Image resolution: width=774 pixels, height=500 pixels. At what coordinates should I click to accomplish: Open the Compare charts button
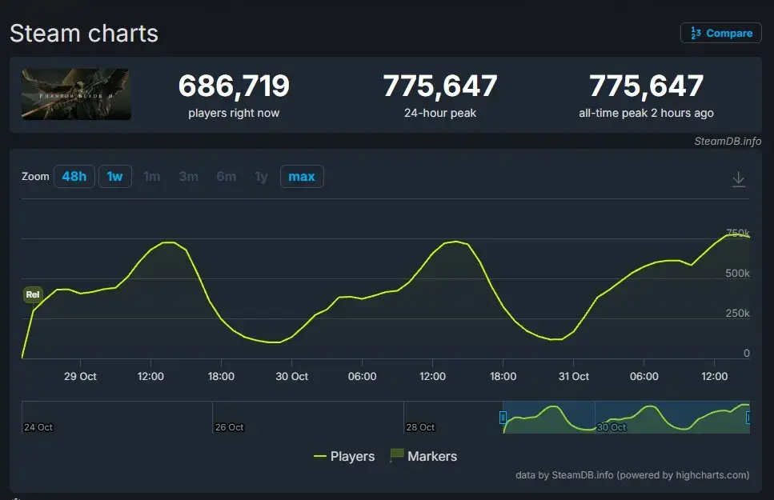pos(720,33)
